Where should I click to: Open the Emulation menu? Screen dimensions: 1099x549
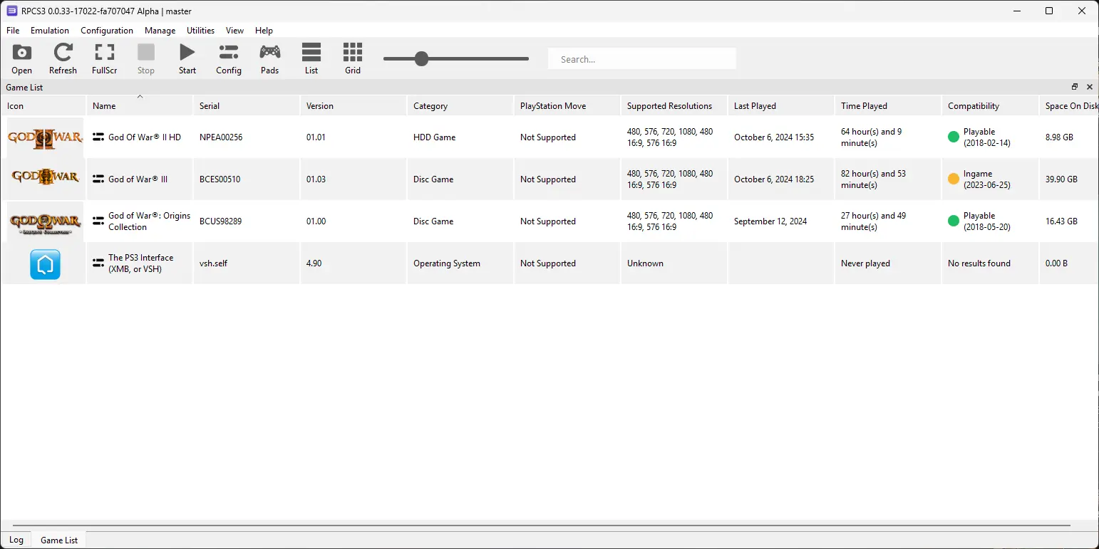point(50,31)
